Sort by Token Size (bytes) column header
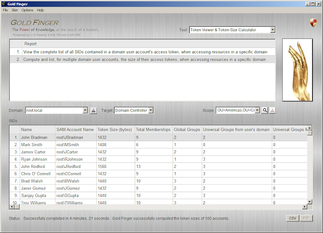This screenshot has height=233, width=323. click(x=116, y=130)
